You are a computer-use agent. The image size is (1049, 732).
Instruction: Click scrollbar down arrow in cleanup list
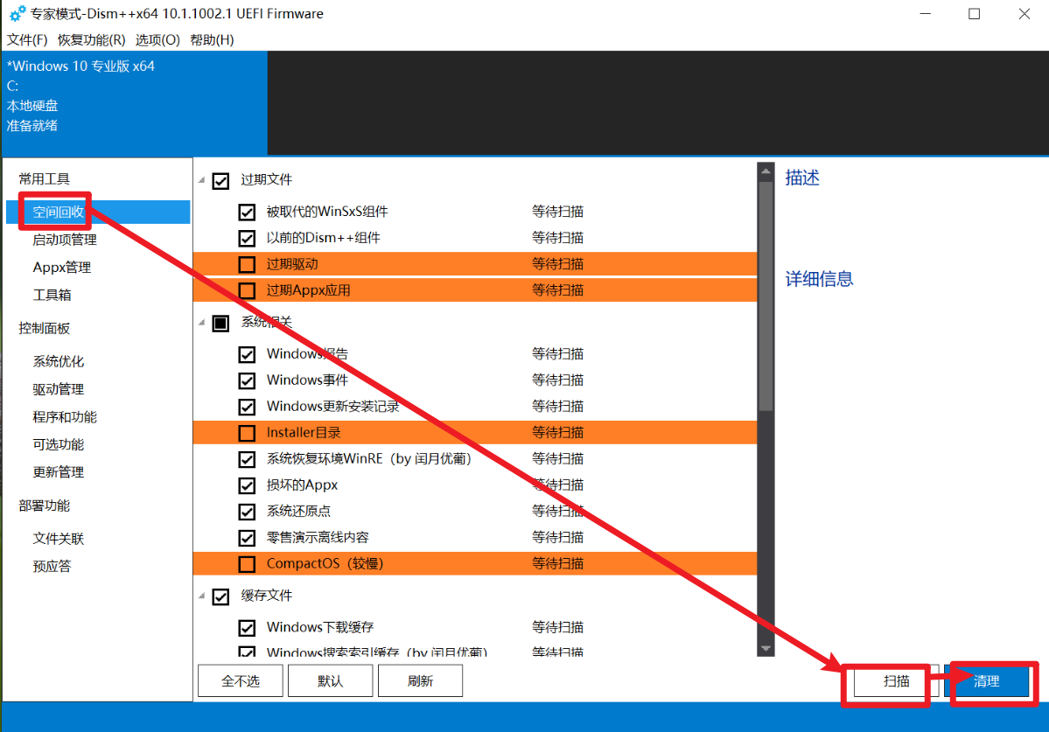(766, 648)
